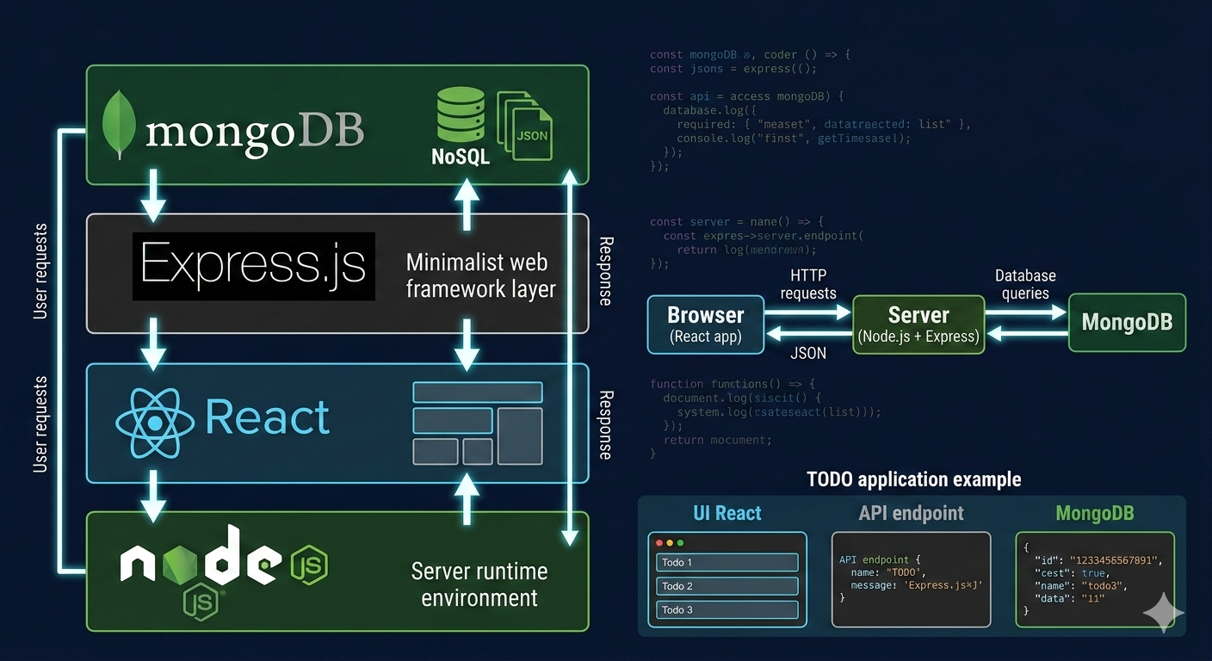The image size is (1212, 661).
Task: Select the Todo 3 list item
Action: (x=727, y=610)
